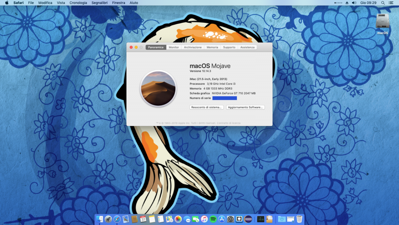
Task: Open Notification Center list icon
Action: click(x=391, y=3)
